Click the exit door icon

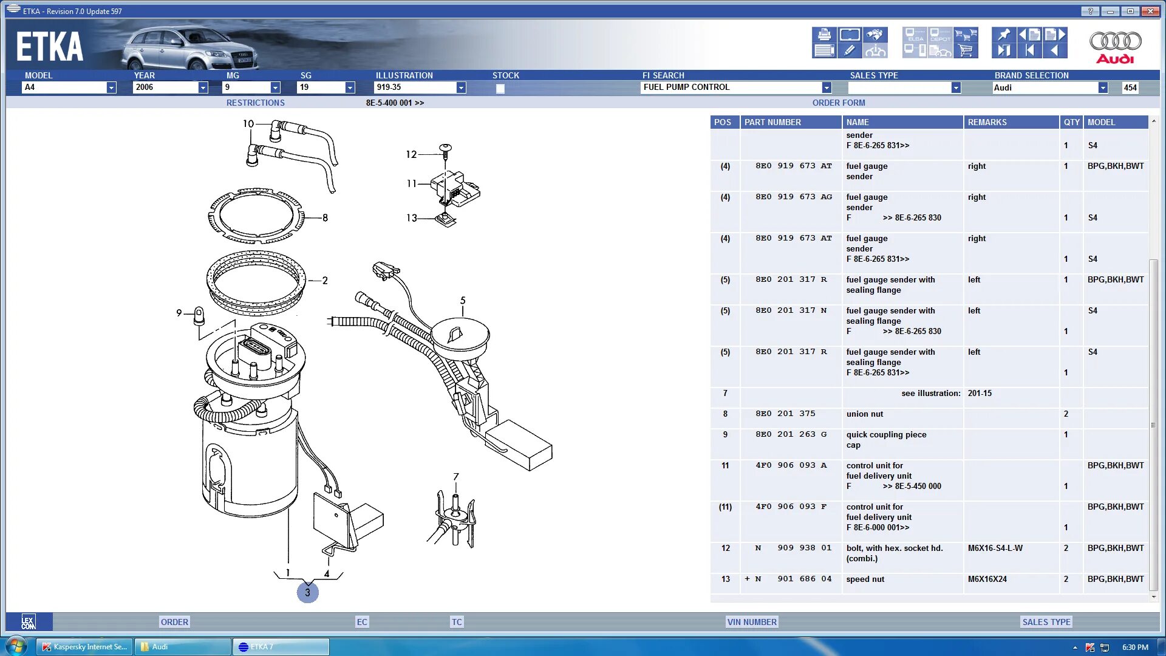[x=1004, y=51]
